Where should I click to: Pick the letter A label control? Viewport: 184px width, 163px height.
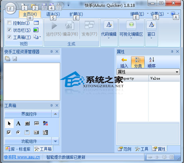click(x=18, y=123)
